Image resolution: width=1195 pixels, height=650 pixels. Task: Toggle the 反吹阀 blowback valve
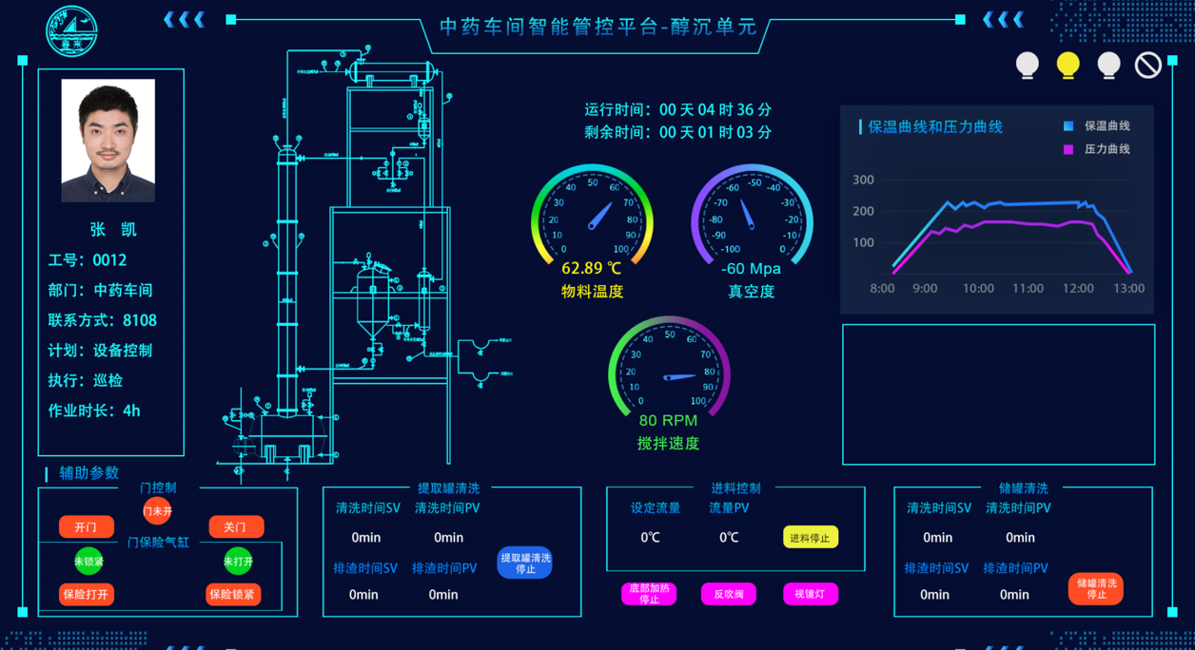click(729, 594)
